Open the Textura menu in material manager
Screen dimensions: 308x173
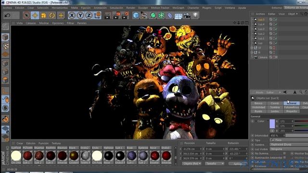[56, 143]
